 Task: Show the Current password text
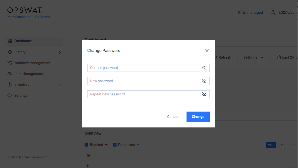click(x=204, y=68)
